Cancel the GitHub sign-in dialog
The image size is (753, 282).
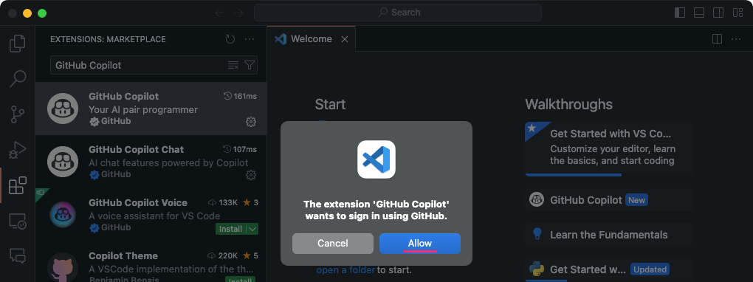[333, 244]
